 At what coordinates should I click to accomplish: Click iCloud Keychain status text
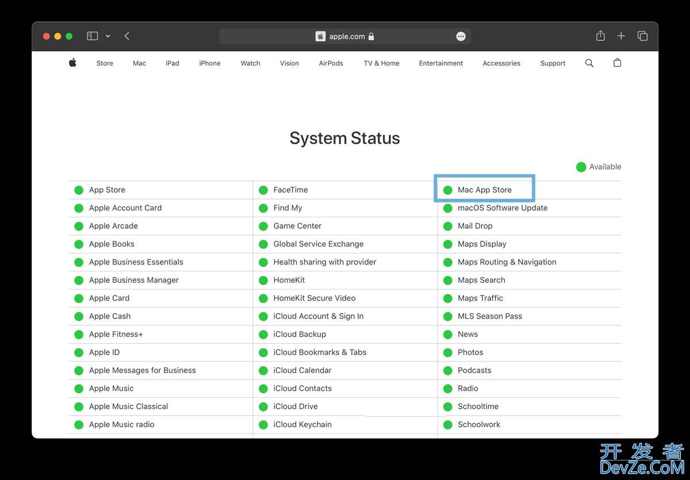coord(302,424)
